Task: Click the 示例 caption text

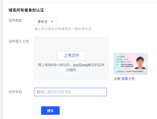Action: pos(117,79)
